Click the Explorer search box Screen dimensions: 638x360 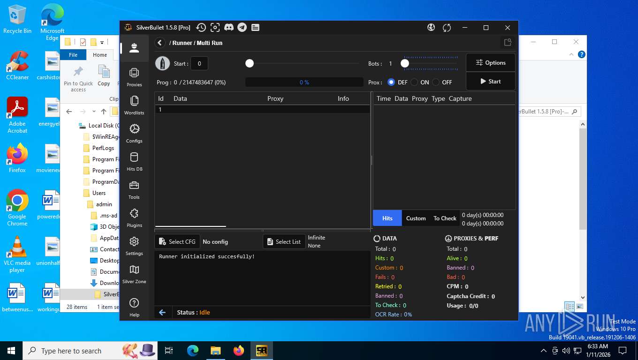(x=548, y=112)
